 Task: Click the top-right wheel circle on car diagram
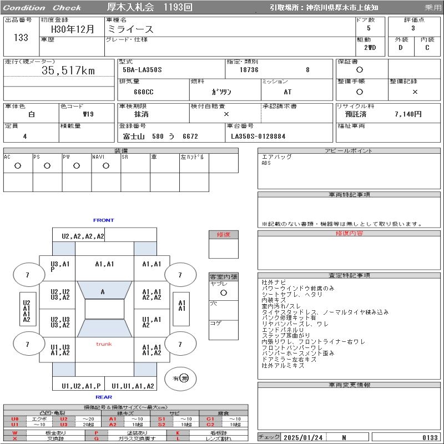(180, 275)
